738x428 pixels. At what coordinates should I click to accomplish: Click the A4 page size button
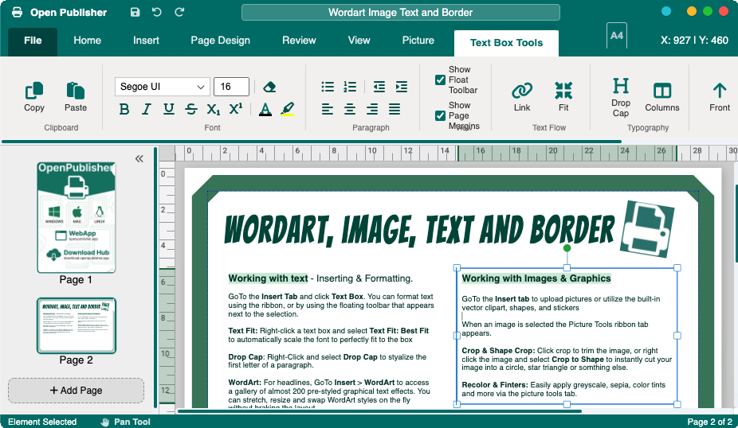617,36
